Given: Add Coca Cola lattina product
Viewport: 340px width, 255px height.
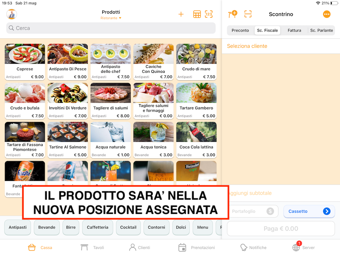Looking at the screenshot, I should 196,140.
